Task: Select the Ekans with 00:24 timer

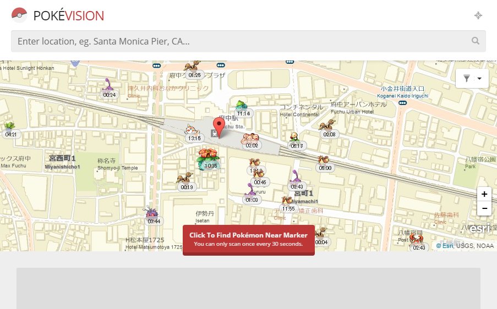Action: 109,89
